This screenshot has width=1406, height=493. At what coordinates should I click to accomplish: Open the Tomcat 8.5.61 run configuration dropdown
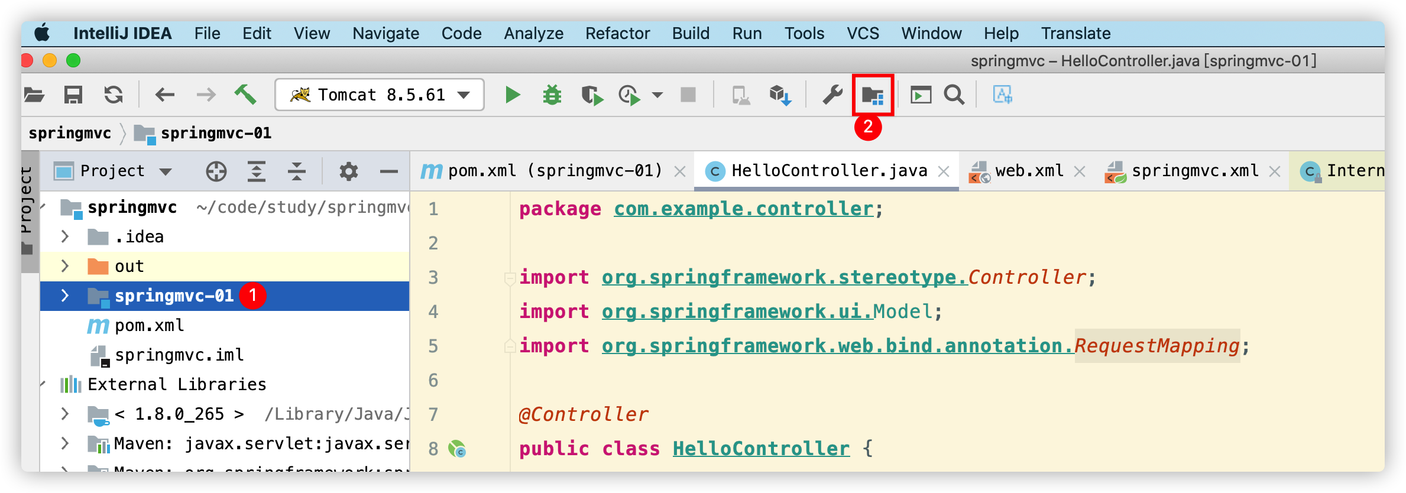click(x=379, y=95)
